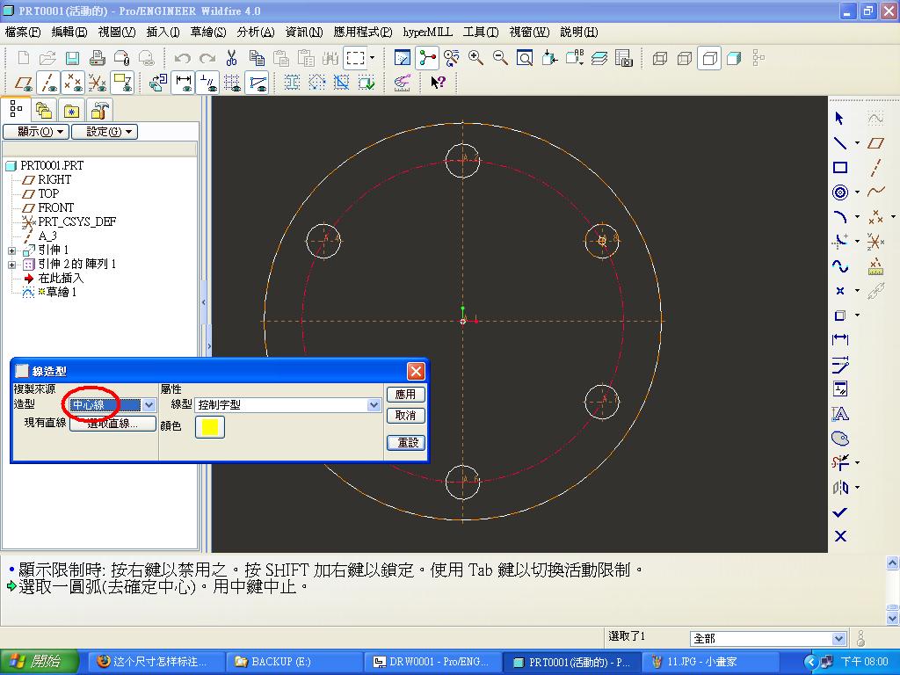Select the sketcher Dimension tool

pos(839,339)
